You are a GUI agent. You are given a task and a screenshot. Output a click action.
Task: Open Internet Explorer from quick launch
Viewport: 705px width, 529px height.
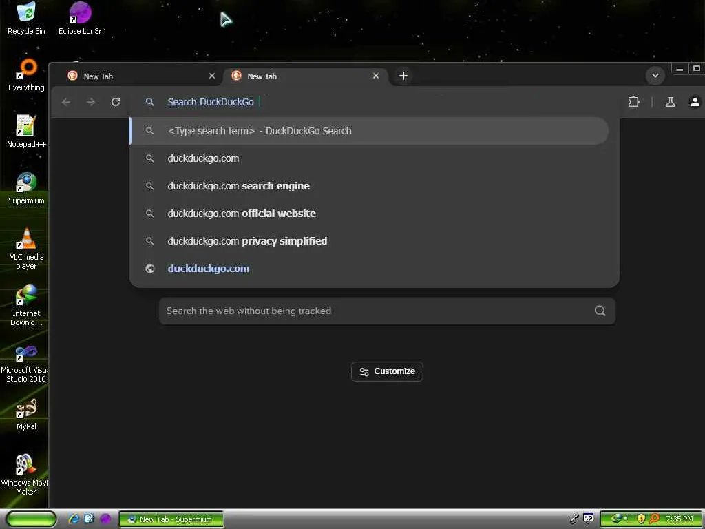point(74,519)
